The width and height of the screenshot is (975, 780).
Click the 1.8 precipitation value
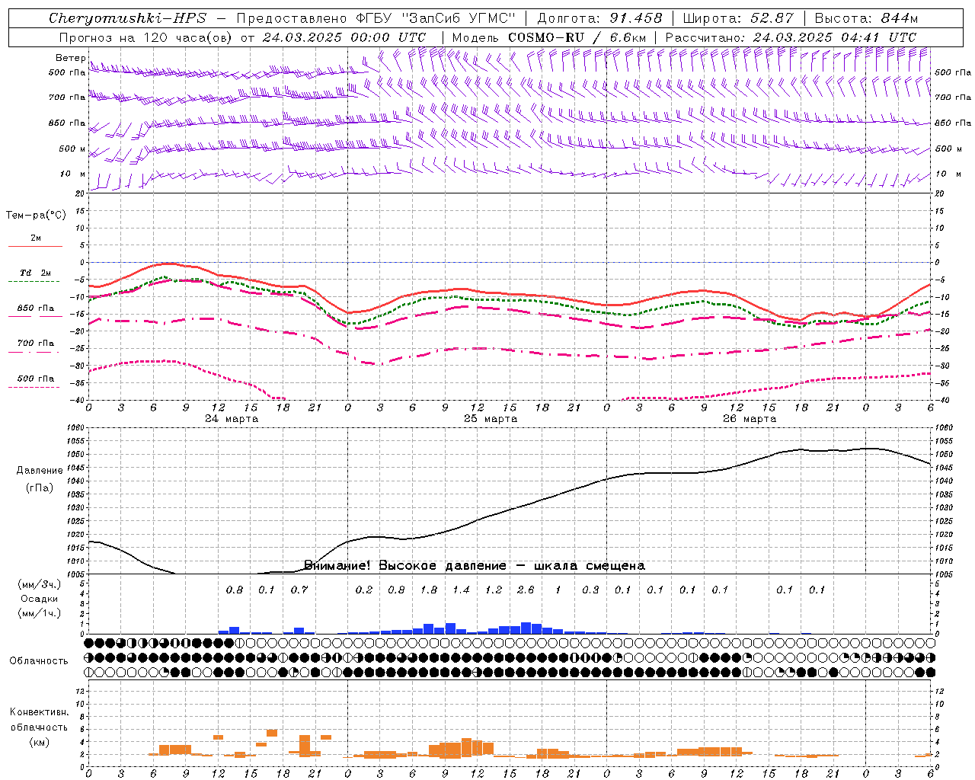tap(429, 590)
